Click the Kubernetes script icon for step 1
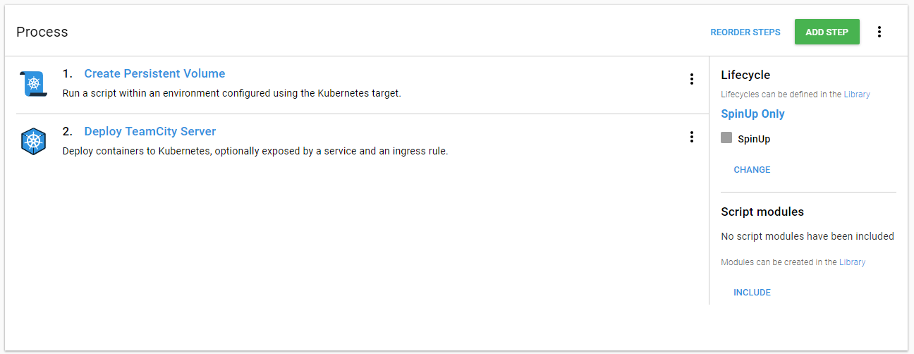Viewport: 914px width, 354px height. pos(33,84)
